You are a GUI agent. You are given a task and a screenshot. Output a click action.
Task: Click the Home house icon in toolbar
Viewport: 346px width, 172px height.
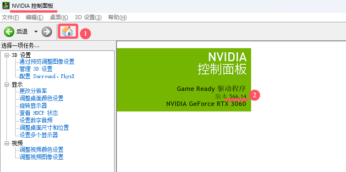[x=67, y=31]
